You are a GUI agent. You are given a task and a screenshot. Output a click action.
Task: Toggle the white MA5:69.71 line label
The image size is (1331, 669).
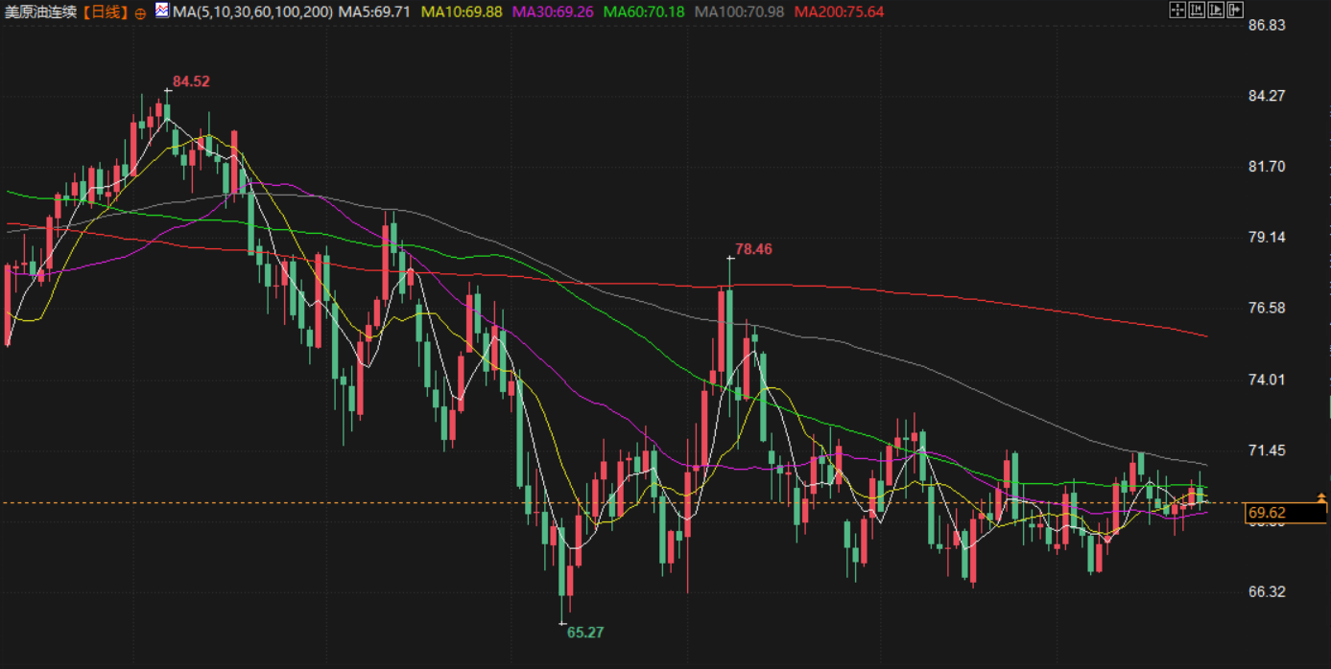pos(376,12)
